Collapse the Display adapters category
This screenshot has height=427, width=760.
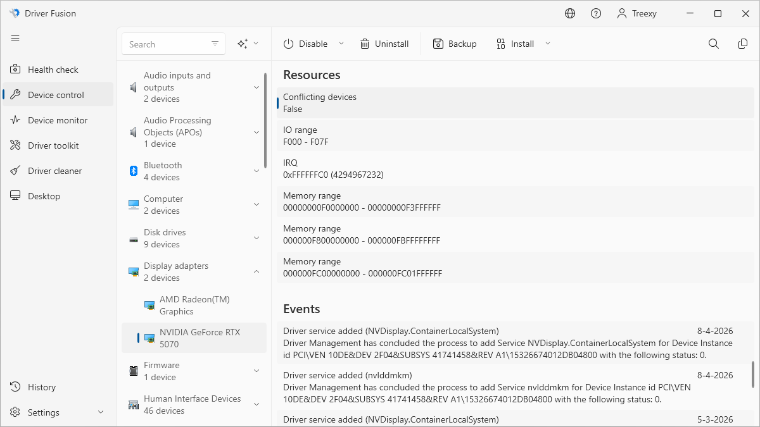tap(256, 271)
